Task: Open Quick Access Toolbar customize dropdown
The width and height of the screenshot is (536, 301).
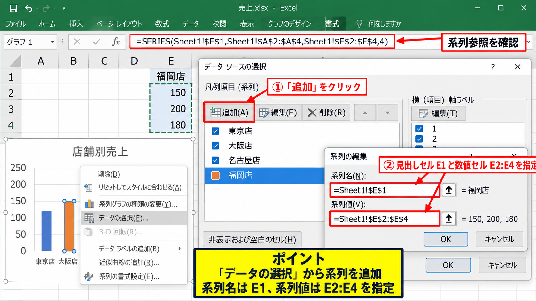Action: pos(64,8)
